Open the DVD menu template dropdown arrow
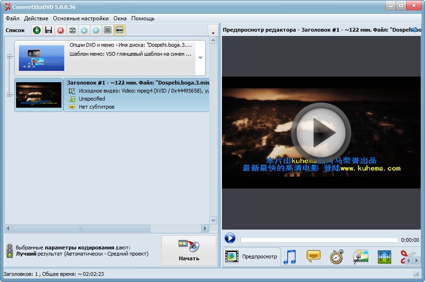The width and height of the screenshot is (425, 282). click(x=200, y=58)
